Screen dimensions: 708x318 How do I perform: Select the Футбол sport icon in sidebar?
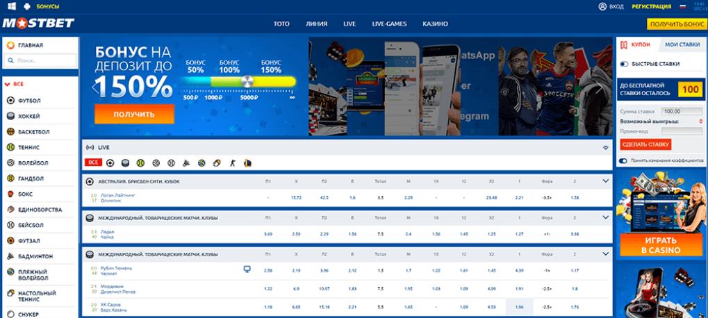click(10, 100)
